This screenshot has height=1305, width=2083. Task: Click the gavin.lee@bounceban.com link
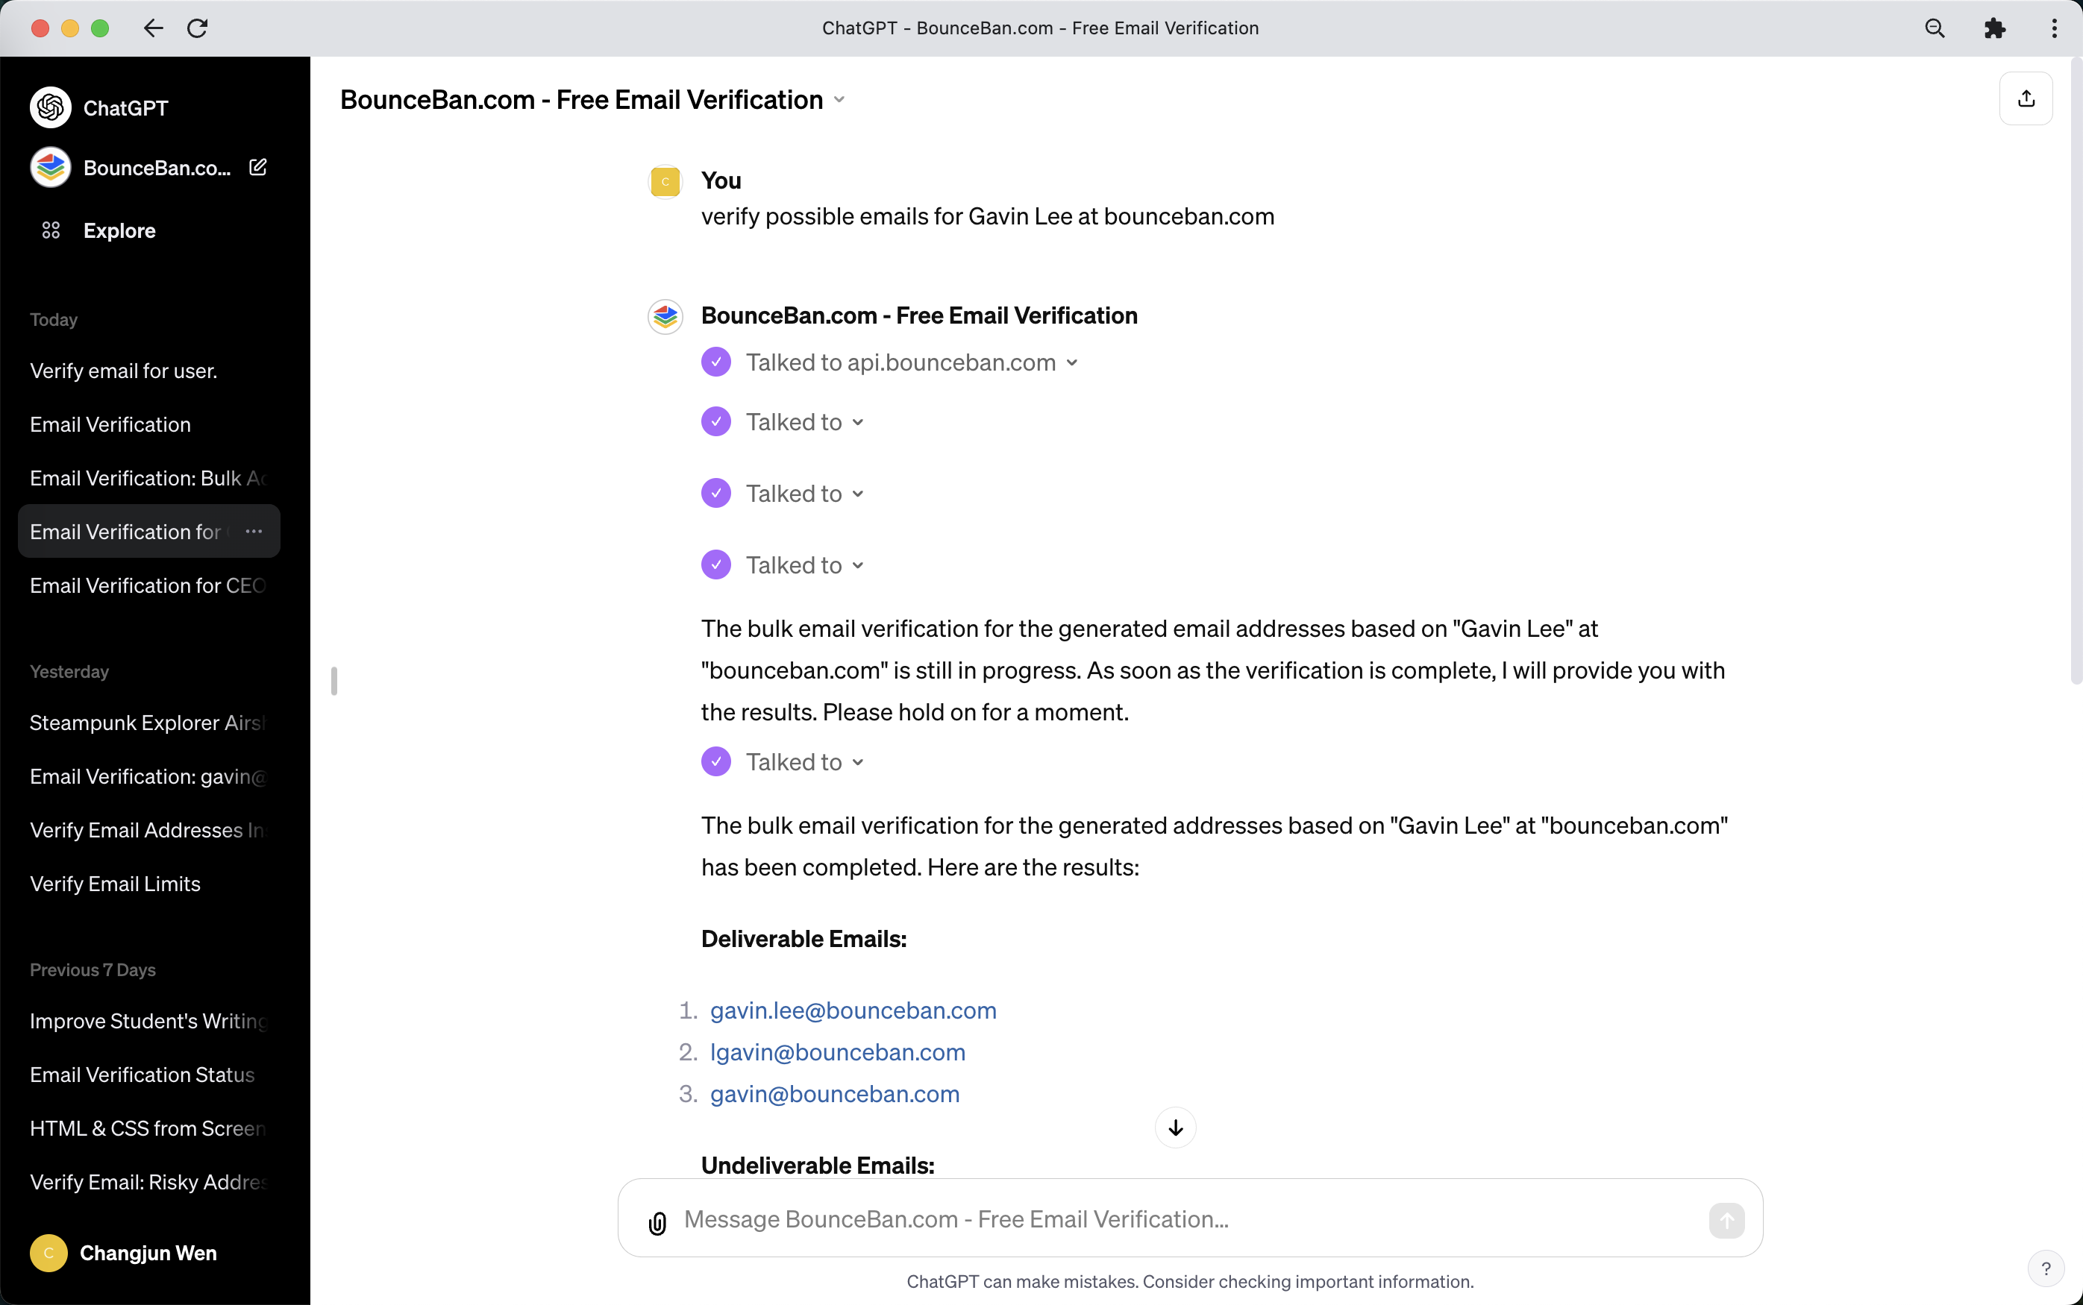853,1010
